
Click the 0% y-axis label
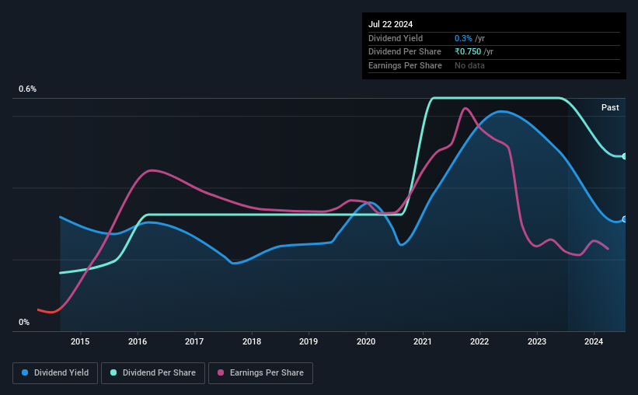(24, 322)
